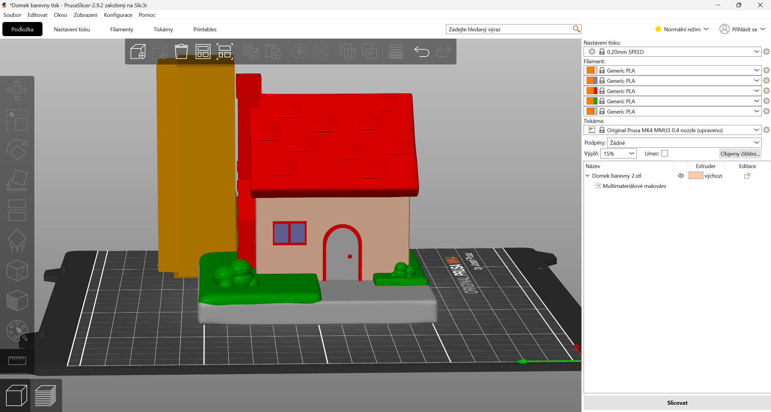Open the 0.20mm SPEED print settings dropdown
Image resolution: width=771 pixels, height=412 pixels.
click(672, 52)
